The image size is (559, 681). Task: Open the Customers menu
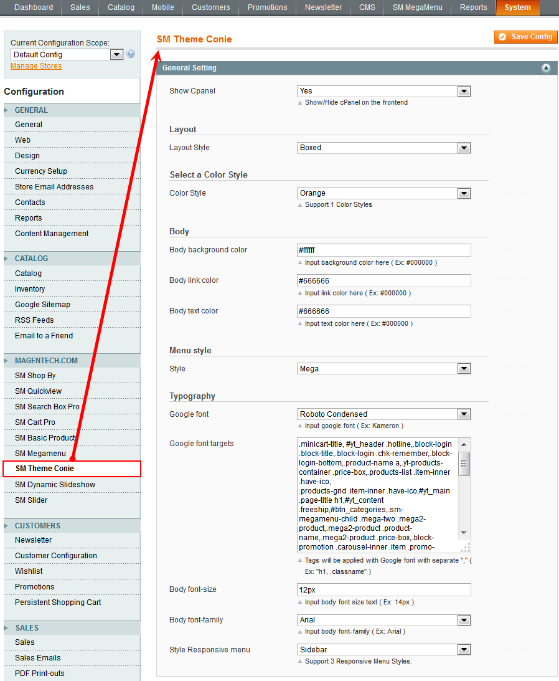tap(210, 7)
